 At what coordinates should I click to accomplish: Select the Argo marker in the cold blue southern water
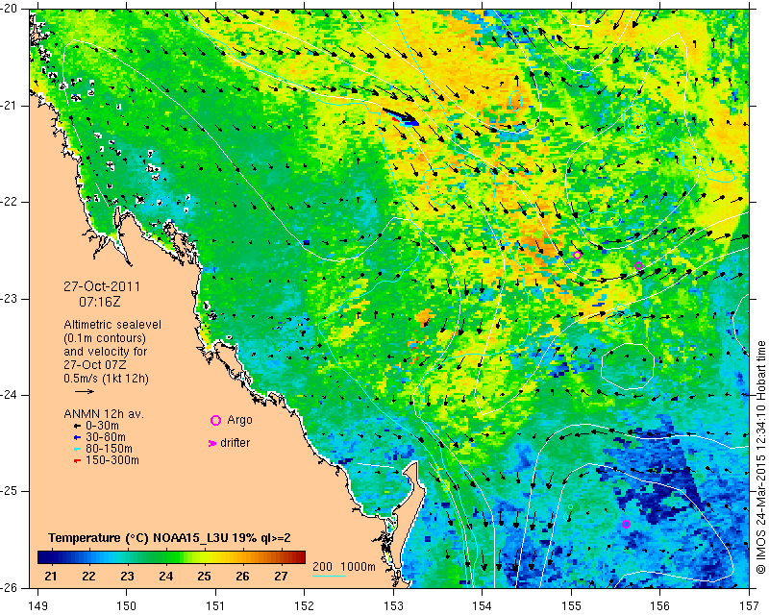click(x=626, y=525)
